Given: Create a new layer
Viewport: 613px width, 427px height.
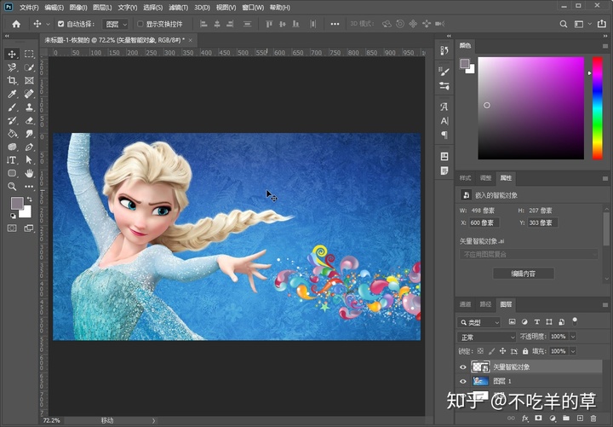Looking at the screenshot, I should tap(580, 418).
